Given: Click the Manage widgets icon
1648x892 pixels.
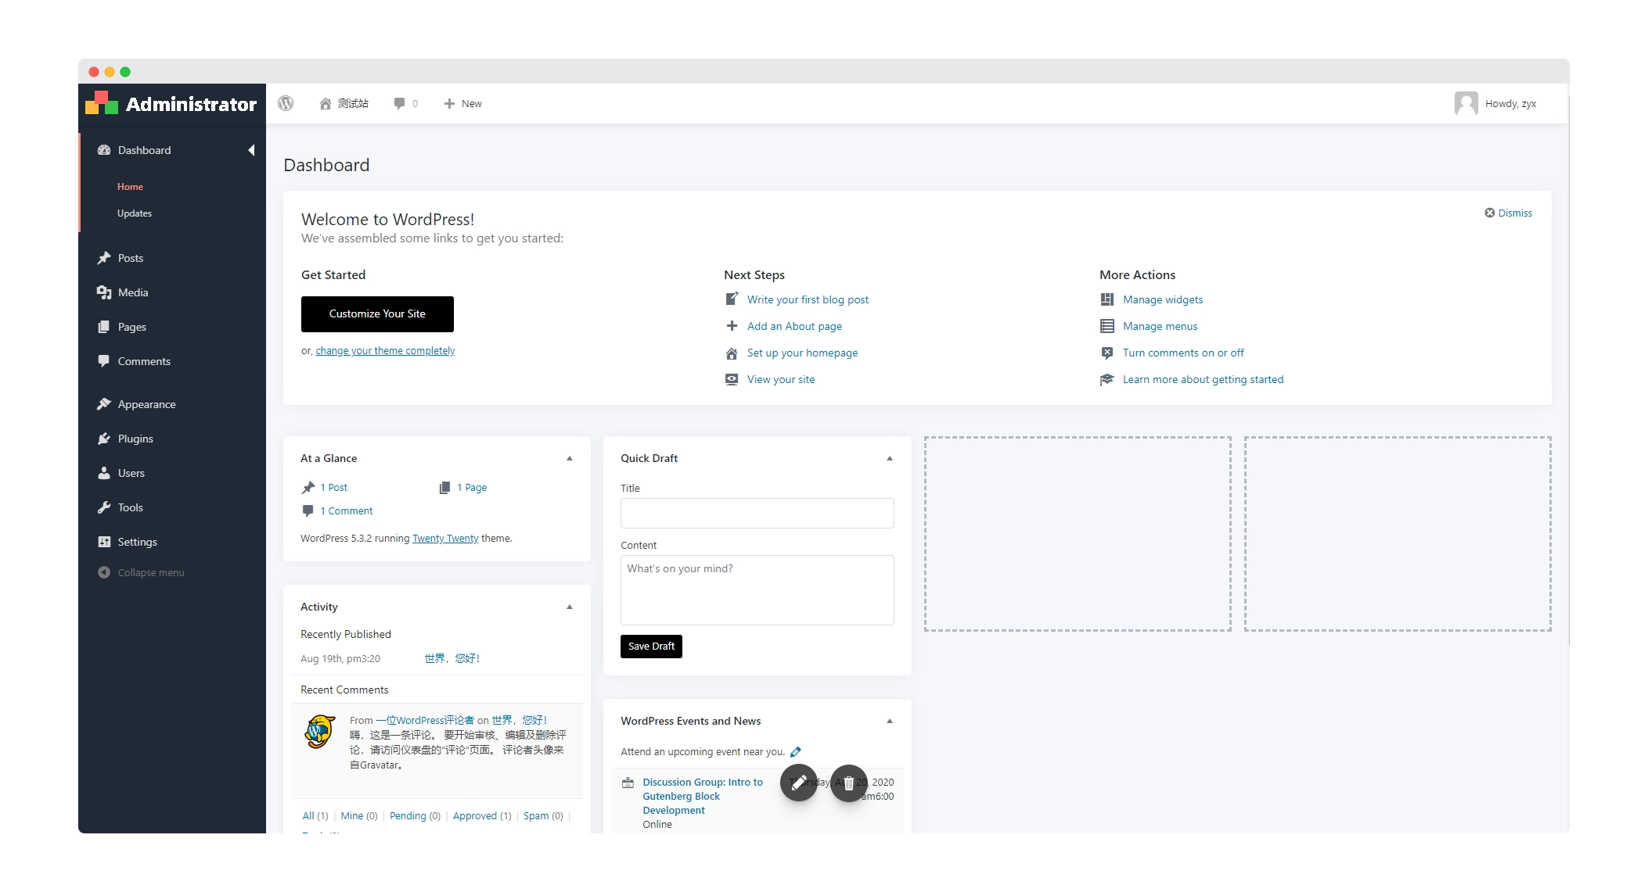Looking at the screenshot, I should tap(1107, 299).
